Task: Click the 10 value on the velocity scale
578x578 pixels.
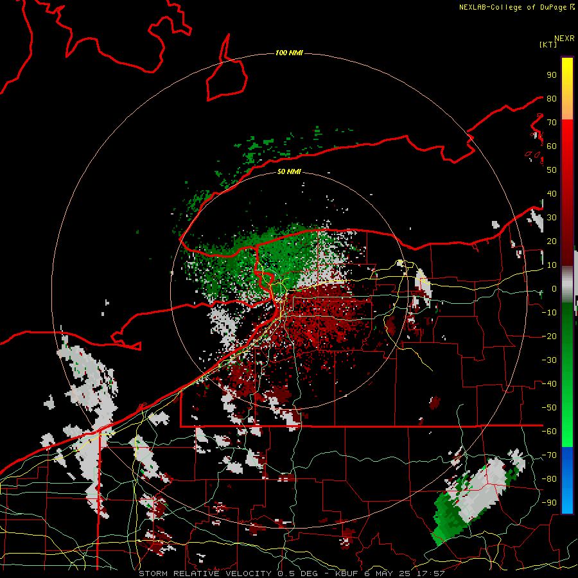Action: (x=552, y=265)
